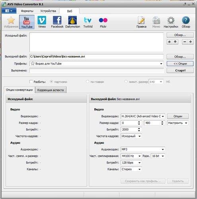Select the по главам radio button

(x=88, y=82)
